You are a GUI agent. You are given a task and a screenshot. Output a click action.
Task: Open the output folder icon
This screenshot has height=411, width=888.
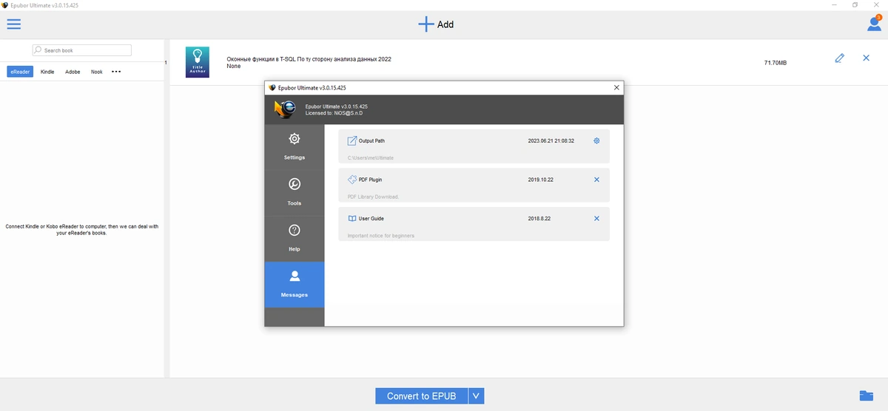(866, 395)
